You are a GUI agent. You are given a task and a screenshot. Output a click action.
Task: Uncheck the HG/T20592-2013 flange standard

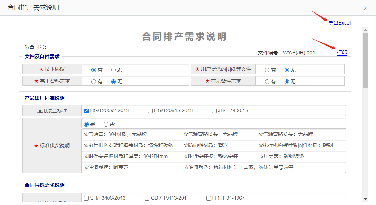coord(86,111)
